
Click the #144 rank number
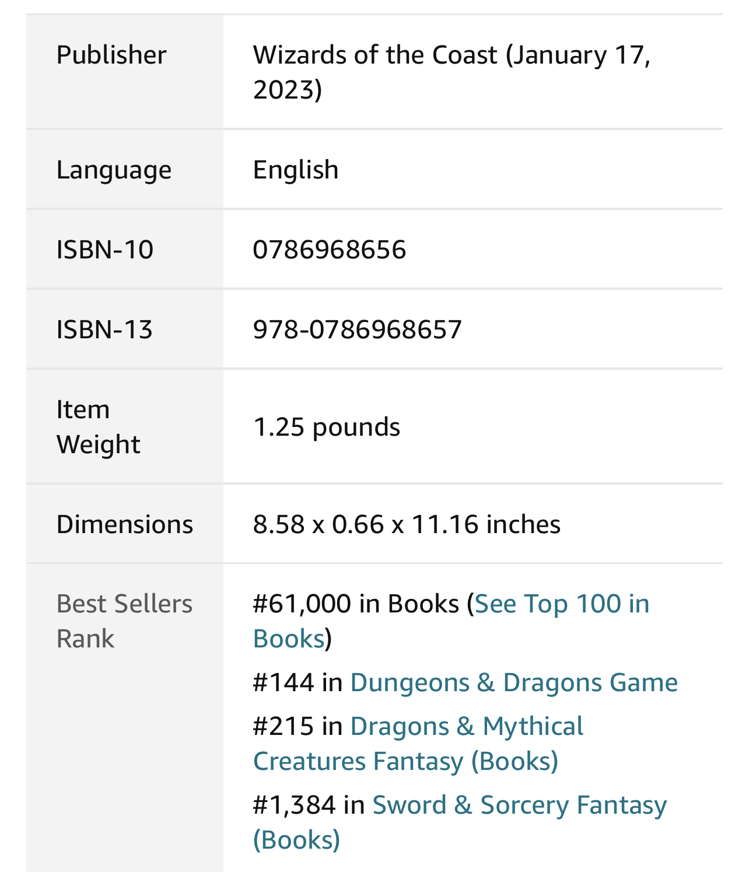tap(283, 682)
